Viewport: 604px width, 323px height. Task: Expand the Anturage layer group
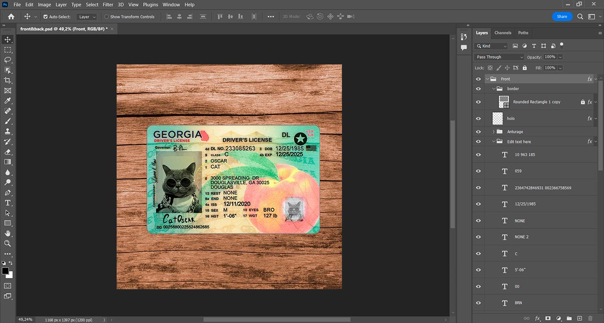[493, 132]
